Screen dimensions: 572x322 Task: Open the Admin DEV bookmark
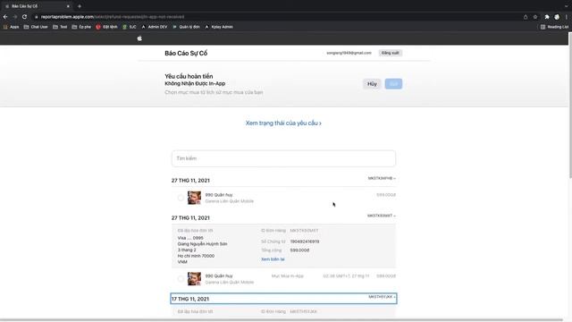[155, 27]
